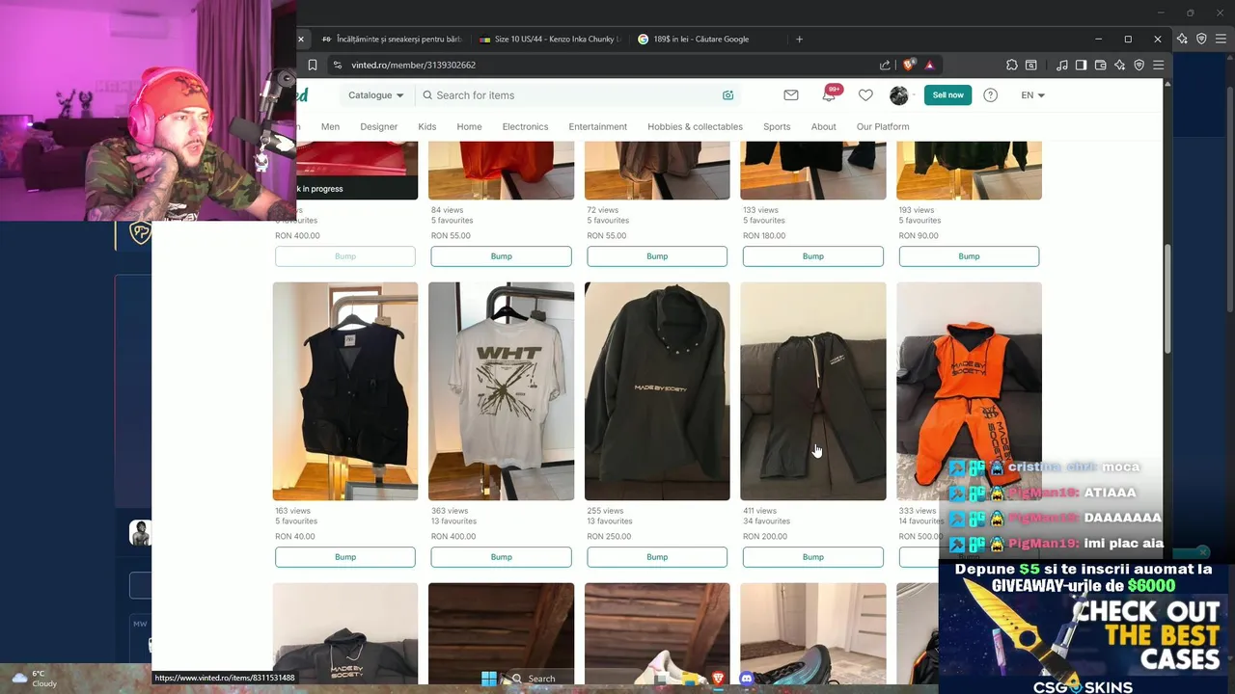The image size is (1235, 694).
Task: Open the Hobbies & collectables category
Action: click(x=695, y=126)
